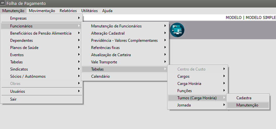Image resolution: width=276 pixels, height=129 pixels.
Task: Select the Funções submenu entry
Action: pyautogui.click(x=198, y=91)
